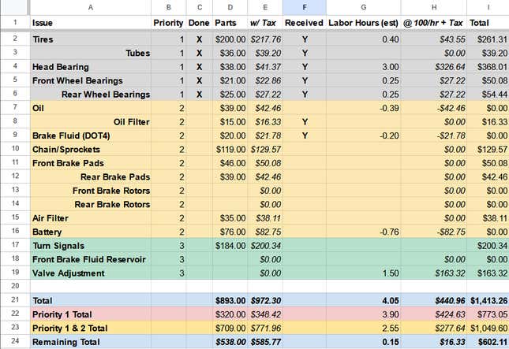509x349 pixels.
Task: Select the 'Chain/Sprockets' cell
Action: (89, 149)
